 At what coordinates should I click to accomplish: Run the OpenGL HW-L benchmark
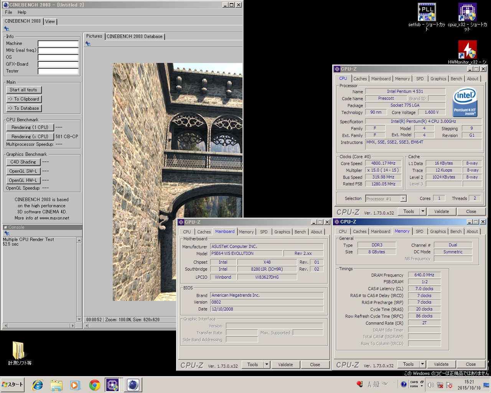click(23, 180)
